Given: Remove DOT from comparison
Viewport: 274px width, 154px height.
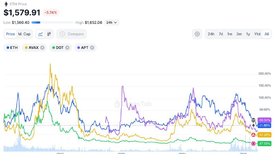Looking at the screenshot, I should click(x=67, y=48).
